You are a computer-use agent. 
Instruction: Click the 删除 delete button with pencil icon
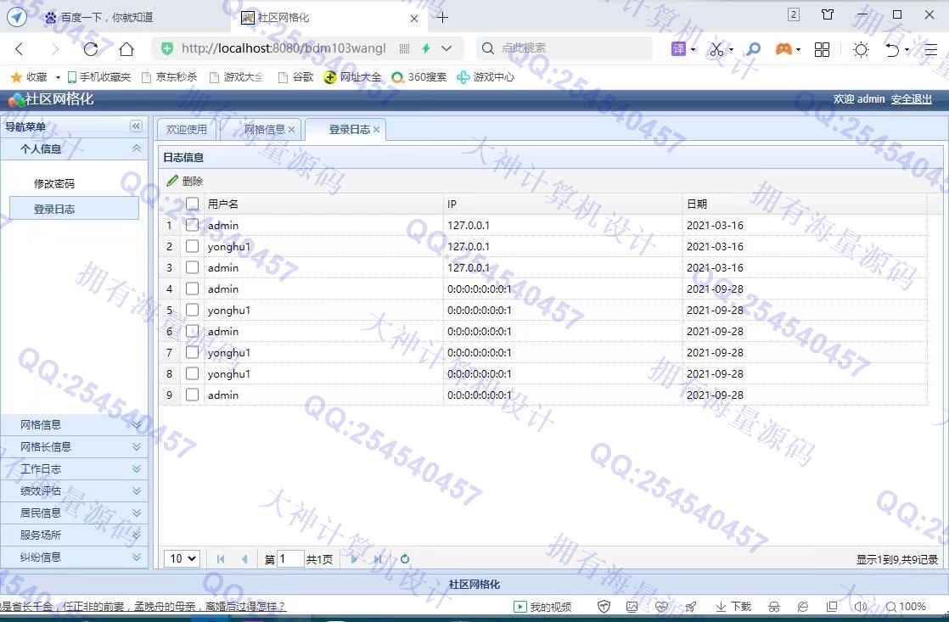[184, 180]
